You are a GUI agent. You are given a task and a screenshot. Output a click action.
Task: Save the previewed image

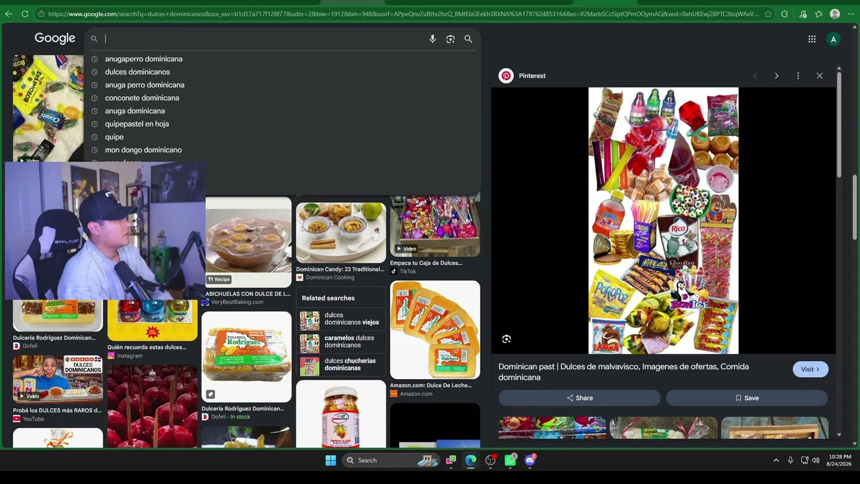[x=746, y=398]
